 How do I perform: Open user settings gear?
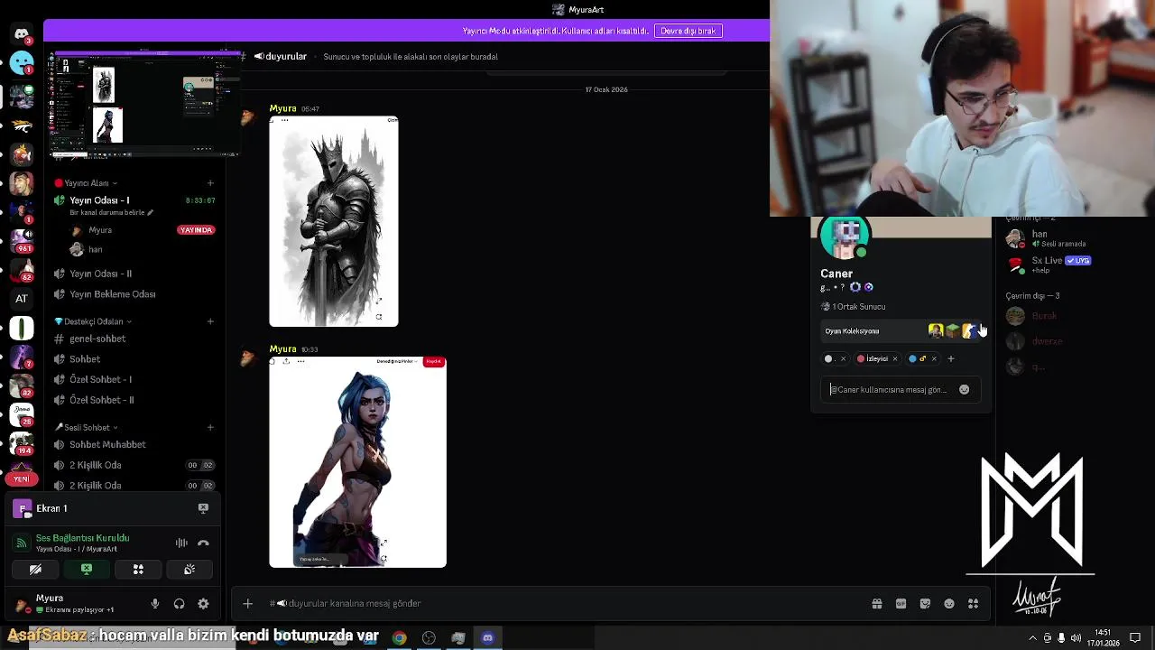pyautogui.click(x=203, y=604)
